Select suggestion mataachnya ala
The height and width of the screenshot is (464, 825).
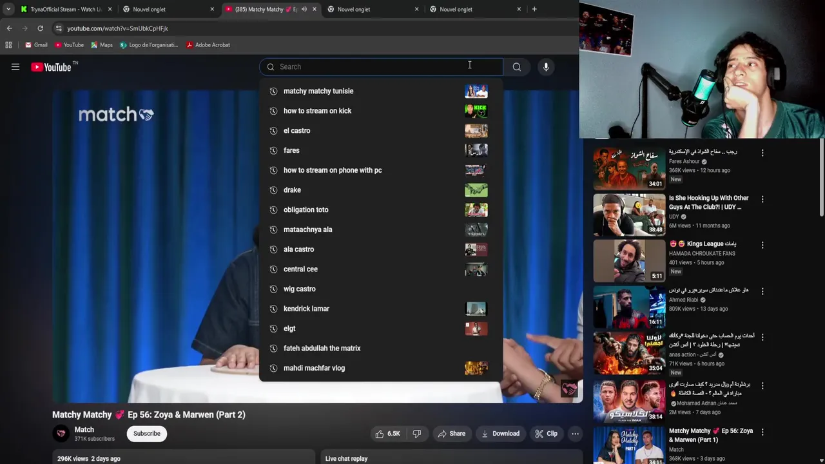pyautogui.click(x=381, y=229)
